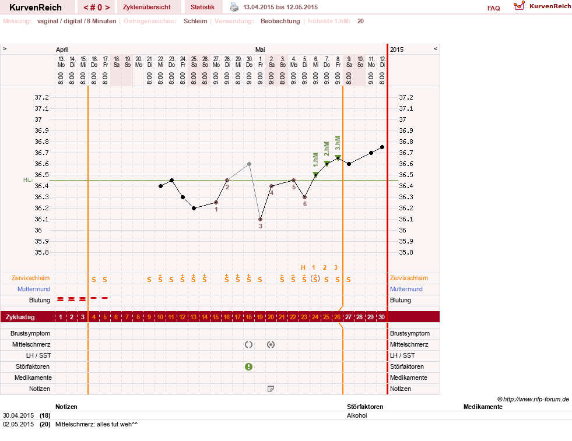Click the Medikamente column header below the chart

pyautogui.click(x=483, y=407)
